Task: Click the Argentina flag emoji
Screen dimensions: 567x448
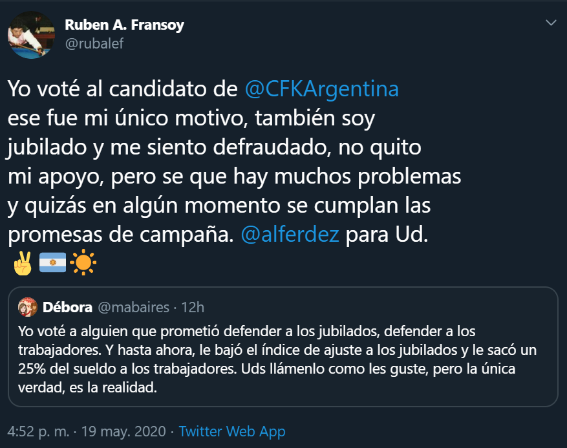Action: [x=53, y=264]
